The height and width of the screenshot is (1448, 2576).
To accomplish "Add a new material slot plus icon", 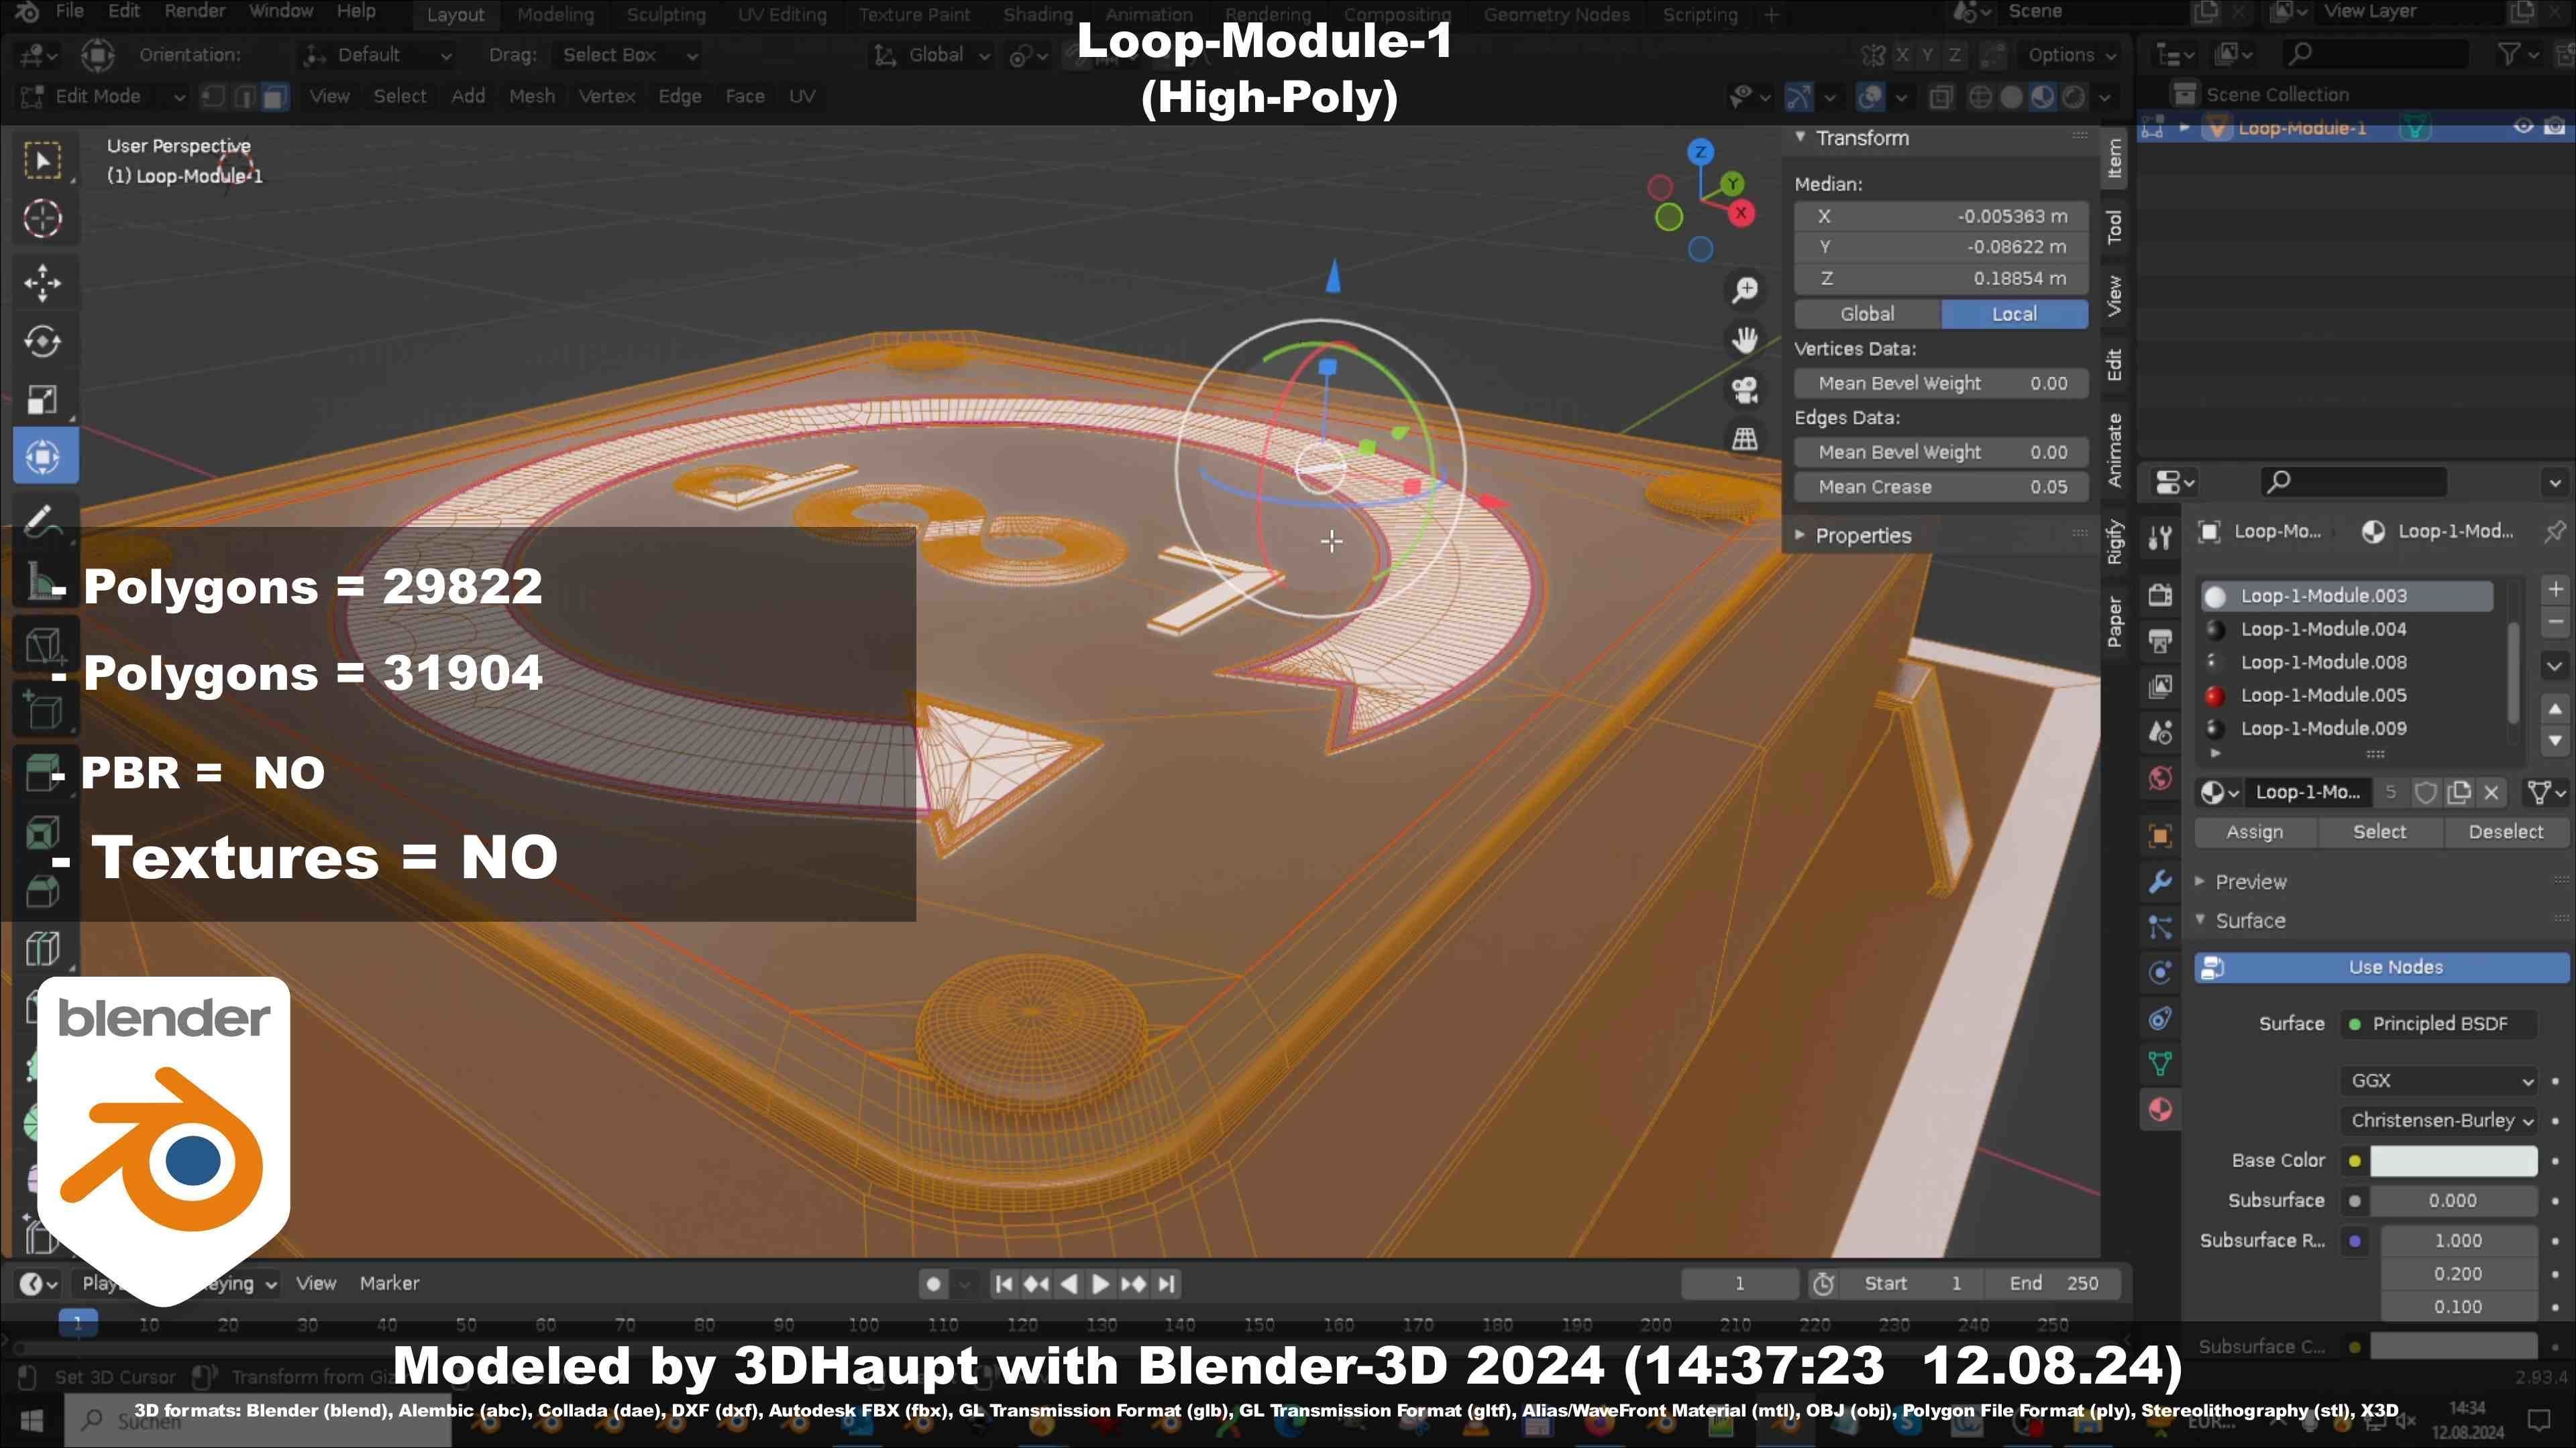I will point(2555,590).
